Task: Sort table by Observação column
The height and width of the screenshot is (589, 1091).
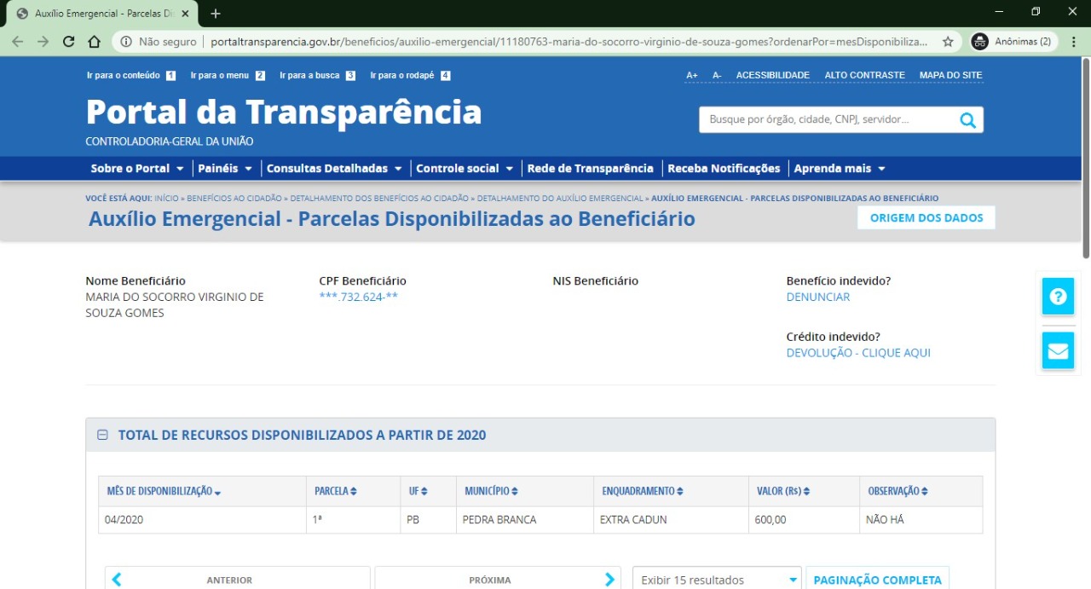Action: pos(898,491)
